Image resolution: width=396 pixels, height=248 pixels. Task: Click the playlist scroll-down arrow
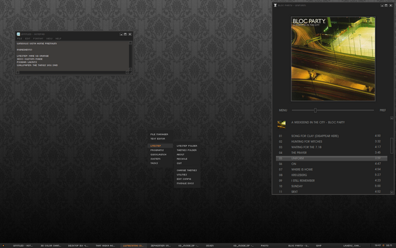tap(392, 192)
